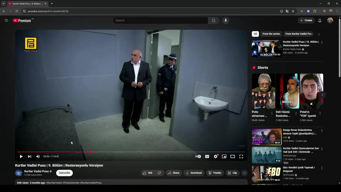Open options for Deli Hüsnü Raskolnu short

coord(296,113)
